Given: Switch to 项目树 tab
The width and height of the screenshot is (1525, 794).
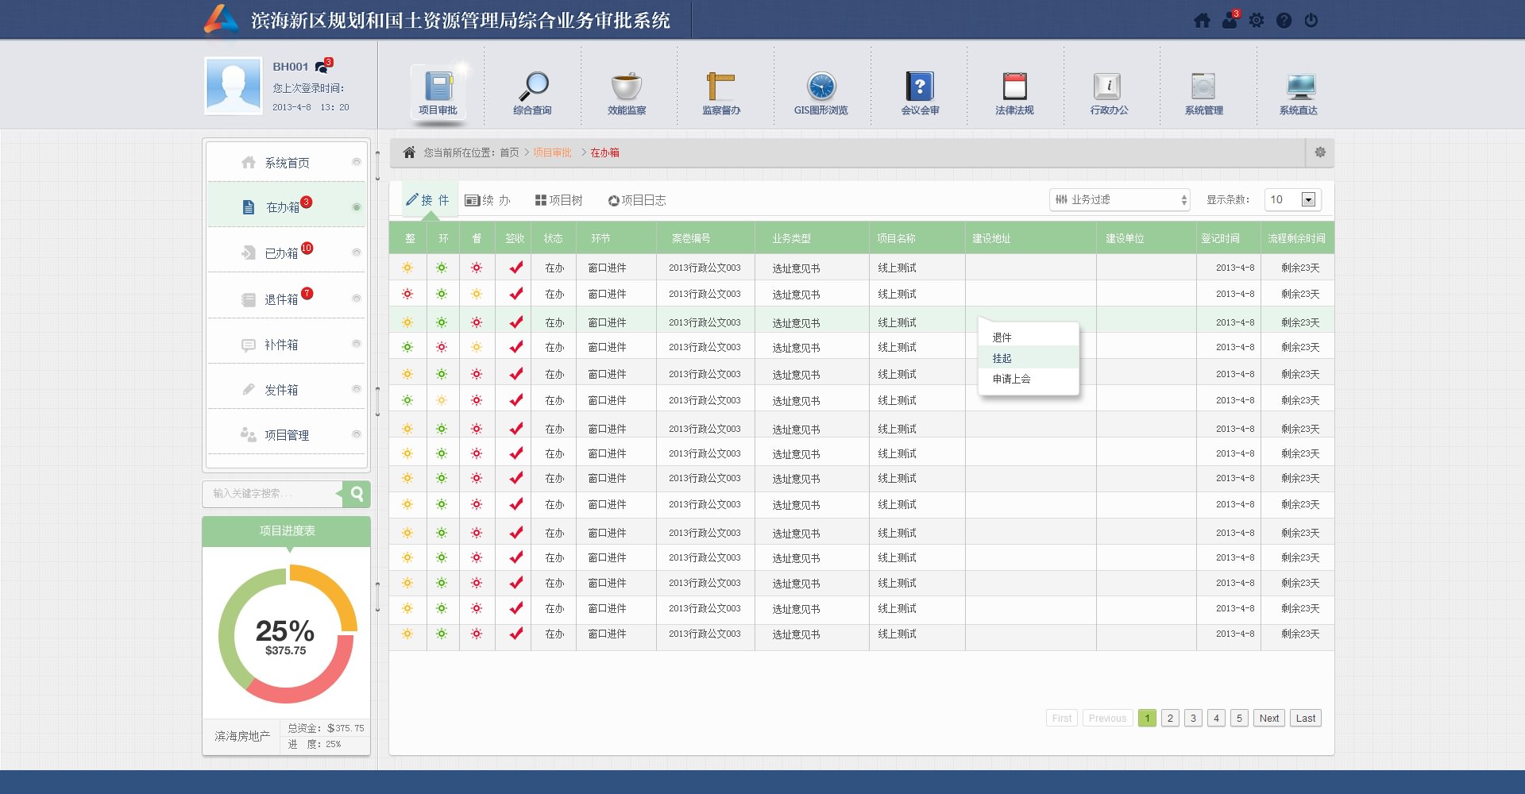Looking at the screenshot, I should [x=559, y=200].
